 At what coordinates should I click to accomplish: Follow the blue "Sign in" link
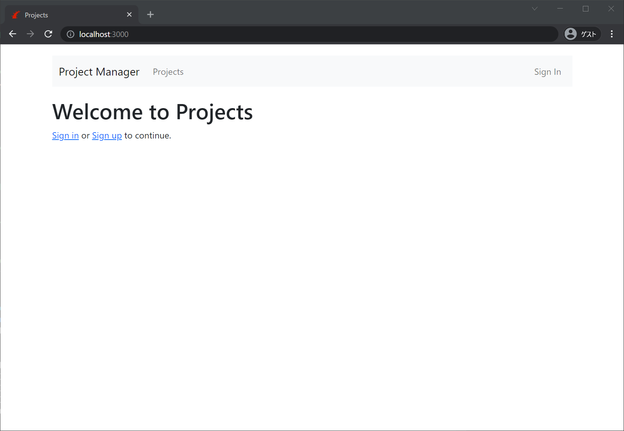tap(65, 136)
